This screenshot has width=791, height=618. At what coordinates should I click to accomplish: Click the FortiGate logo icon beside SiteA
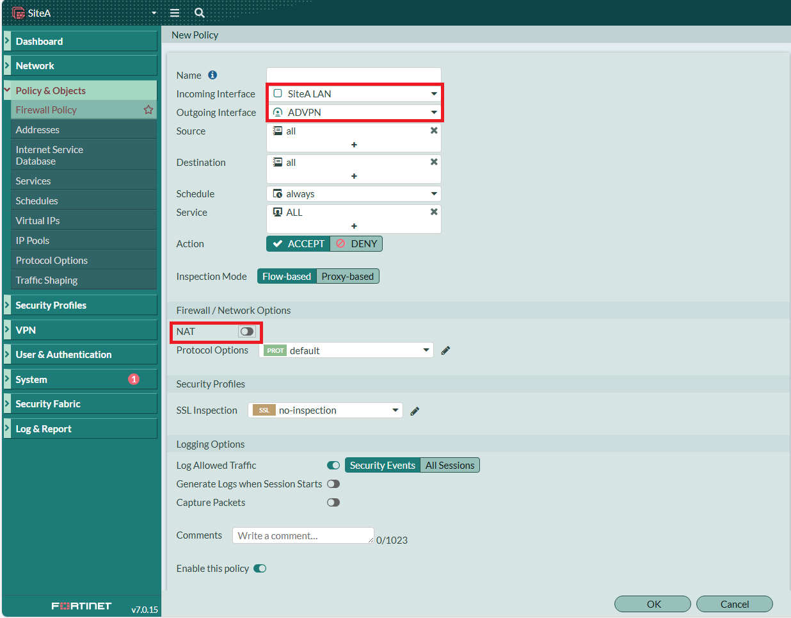pyautogui.click(x=19, y=13)
